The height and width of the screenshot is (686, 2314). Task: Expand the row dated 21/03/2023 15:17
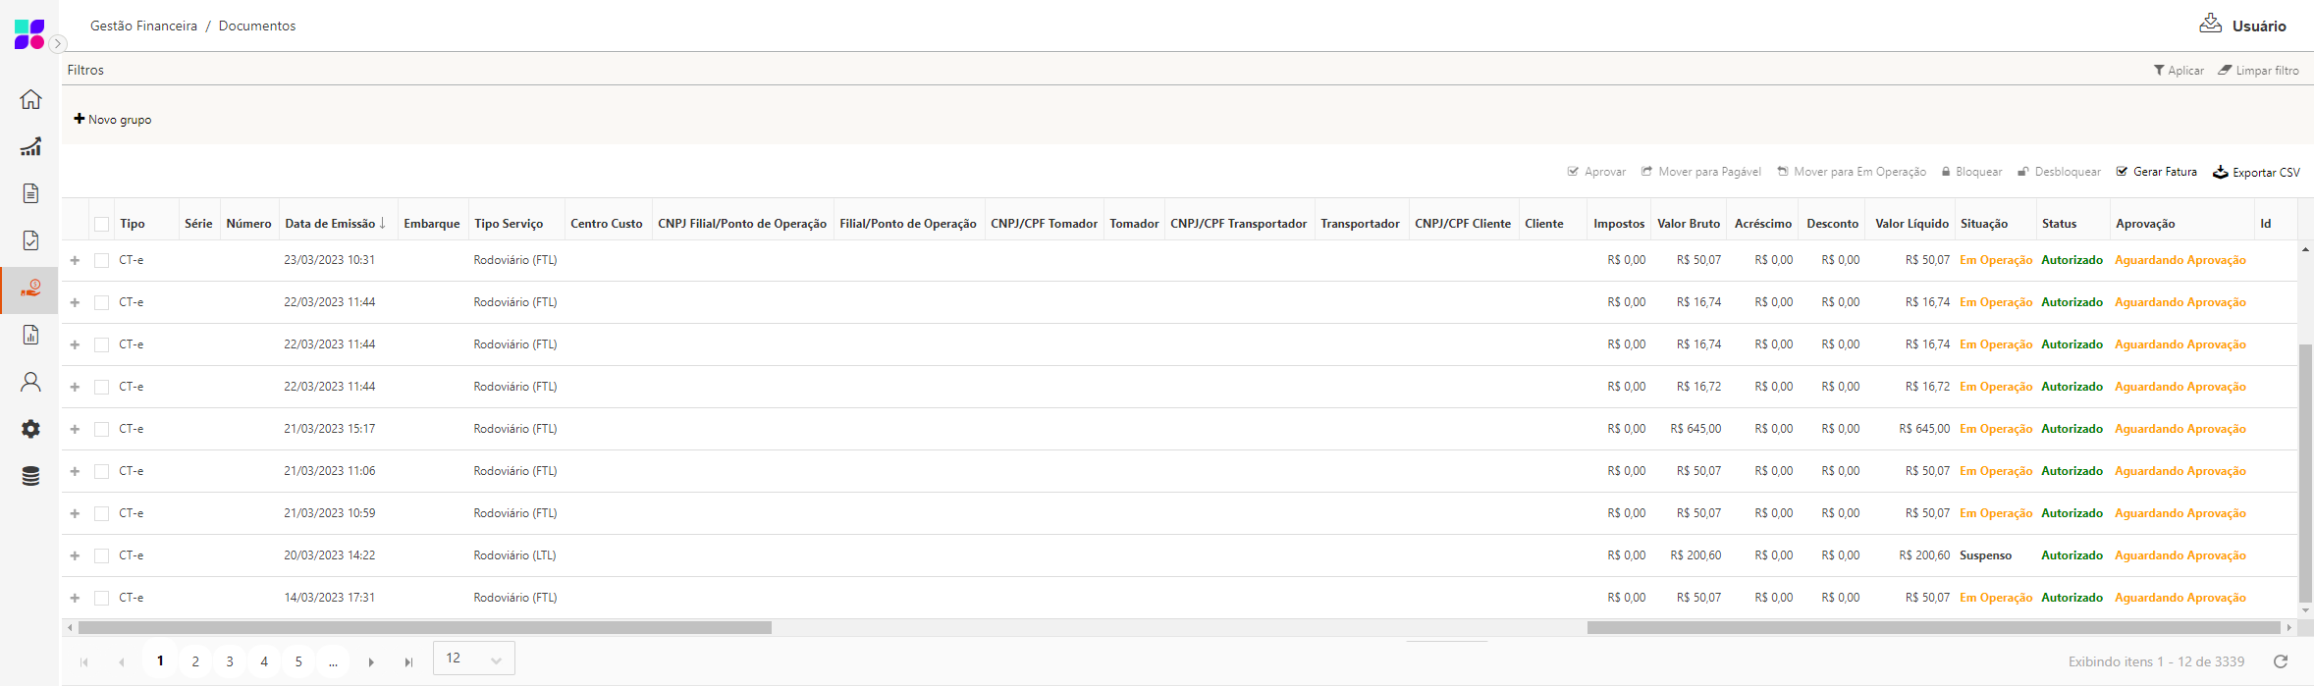[75, 429]
